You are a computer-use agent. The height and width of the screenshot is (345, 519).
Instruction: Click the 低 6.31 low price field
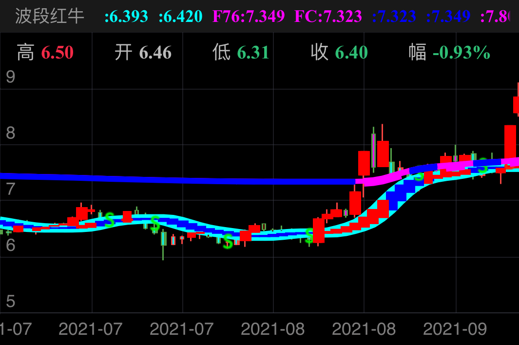tap(241, 52)
